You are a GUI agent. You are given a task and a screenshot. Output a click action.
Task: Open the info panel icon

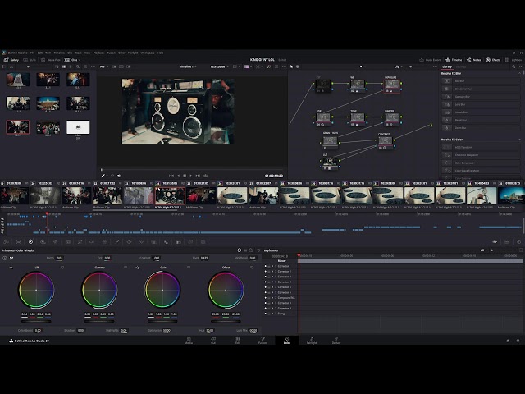[518, 241]
